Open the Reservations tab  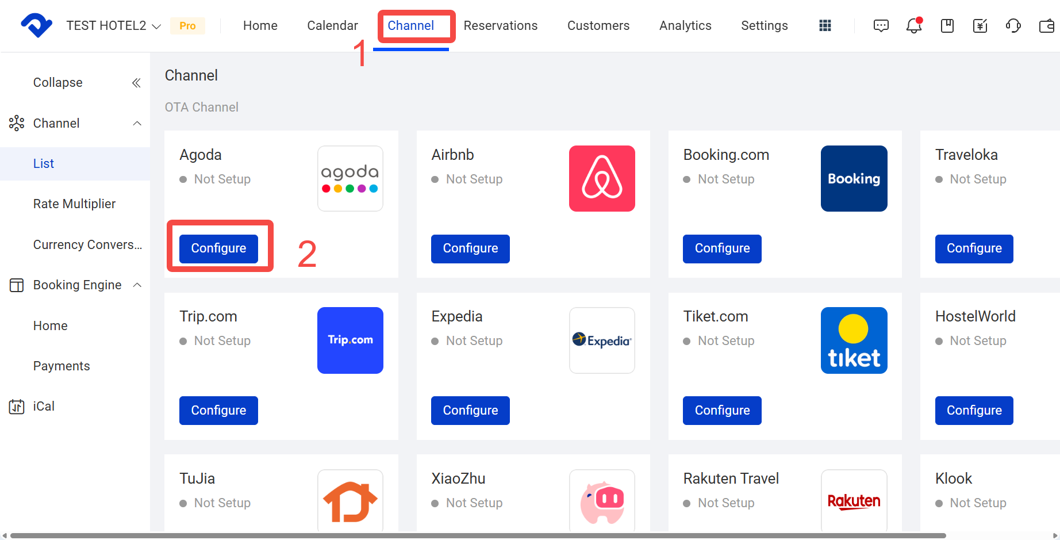click(x=501, y=26)
